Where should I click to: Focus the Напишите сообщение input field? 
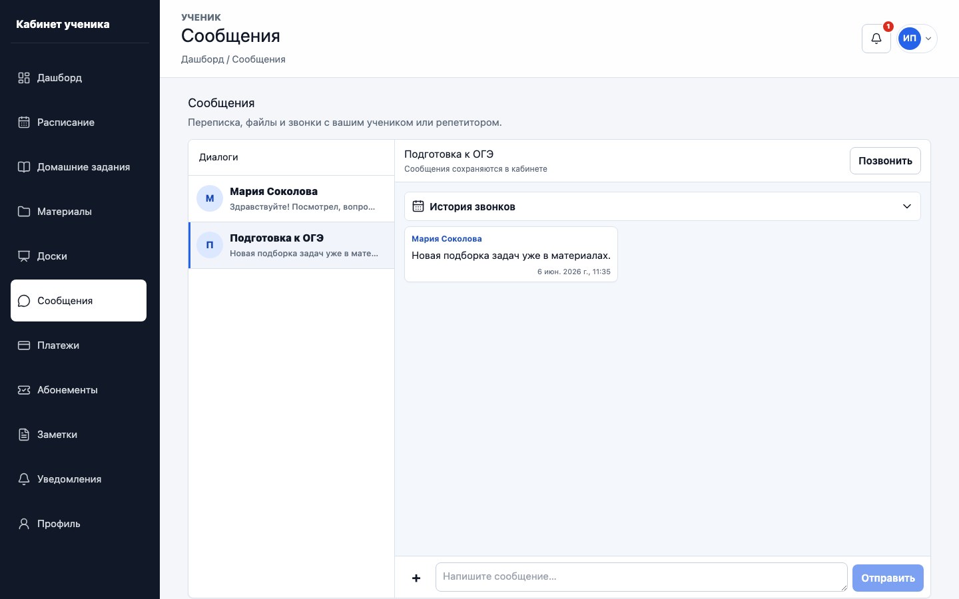[641, 577]
